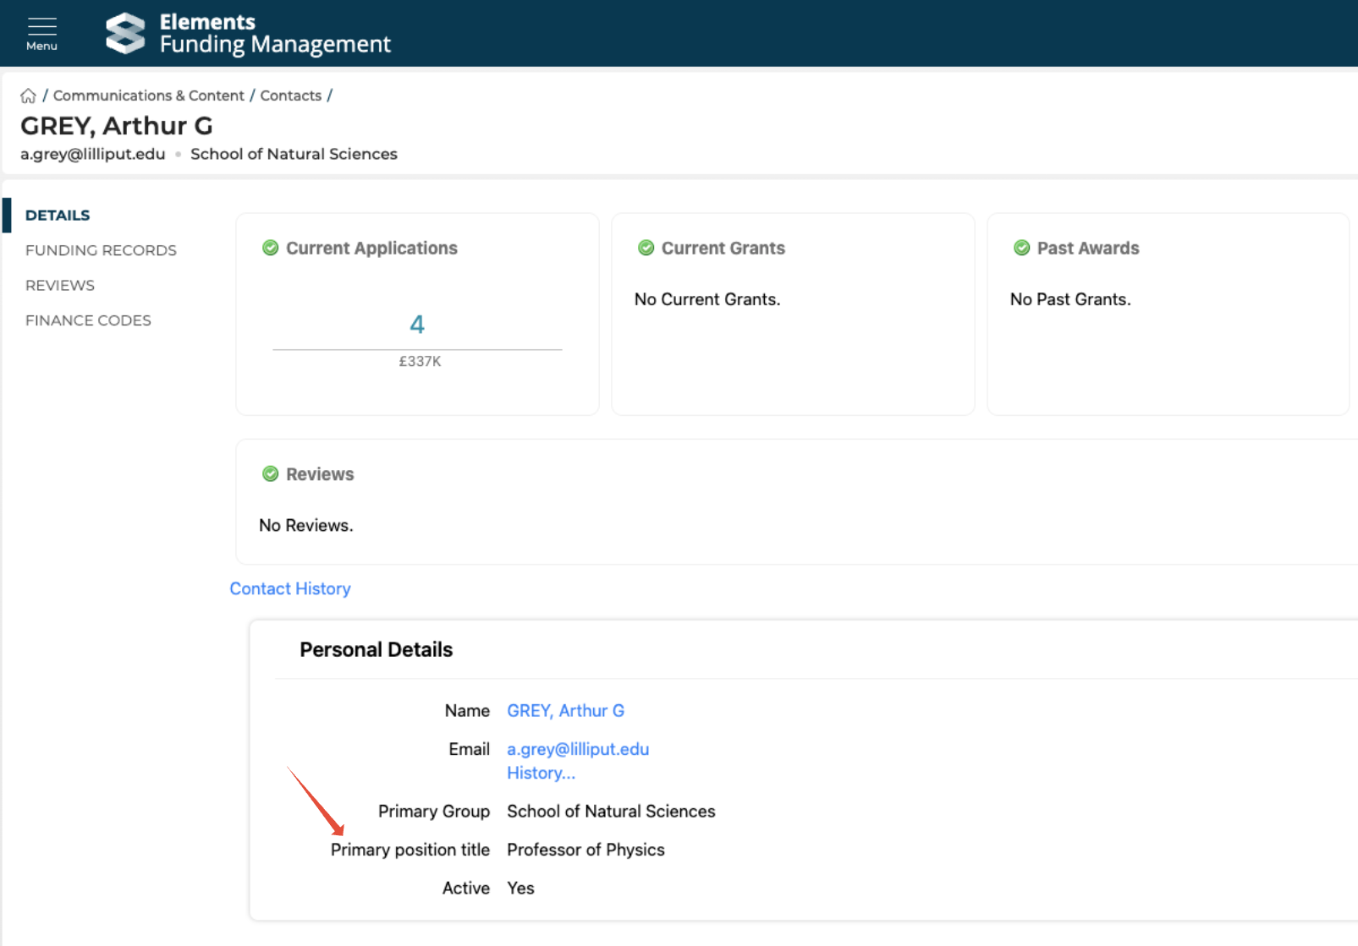1358x946 pixels.
Task: Open the 4 current applications count
Action: point(416,325)
